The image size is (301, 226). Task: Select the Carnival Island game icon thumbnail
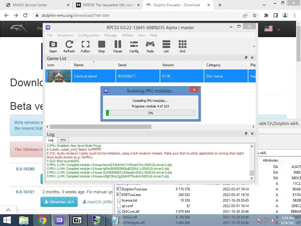tap(58, 76)
